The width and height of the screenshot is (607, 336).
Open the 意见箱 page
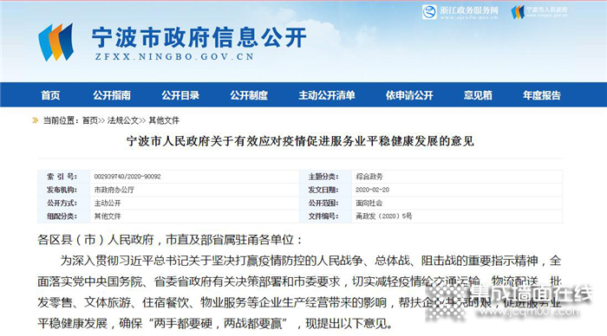(x=478, y=95)
